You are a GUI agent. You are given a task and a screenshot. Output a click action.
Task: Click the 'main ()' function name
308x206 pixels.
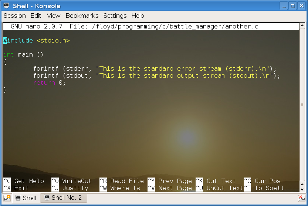click(30, 54)
